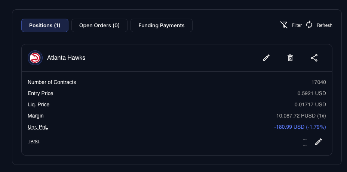Image resolution: width=347 pixels, height=172 pixels.
Task: Click the Filter funnel icon
Action: 284,25
